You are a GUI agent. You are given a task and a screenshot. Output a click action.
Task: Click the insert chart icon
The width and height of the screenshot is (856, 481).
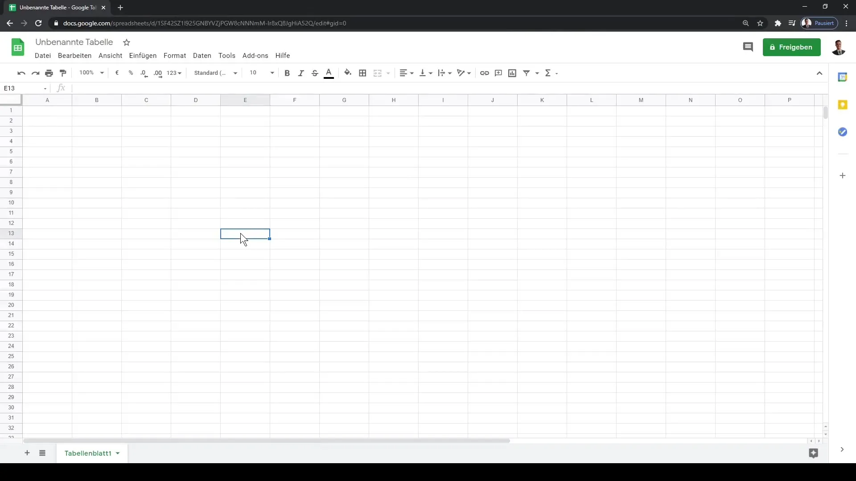(x=512, y=73)
